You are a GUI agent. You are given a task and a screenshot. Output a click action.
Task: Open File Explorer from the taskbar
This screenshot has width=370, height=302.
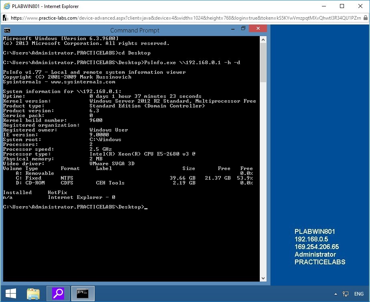(33, 293)
